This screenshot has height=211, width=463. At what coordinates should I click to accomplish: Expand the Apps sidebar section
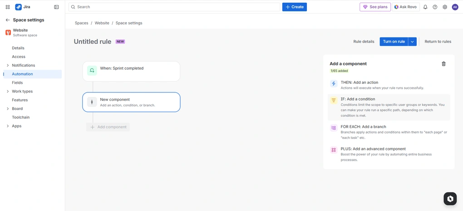pos(8,126)
